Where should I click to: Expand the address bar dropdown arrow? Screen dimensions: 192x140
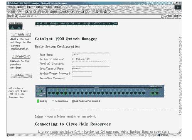[162, 16]
